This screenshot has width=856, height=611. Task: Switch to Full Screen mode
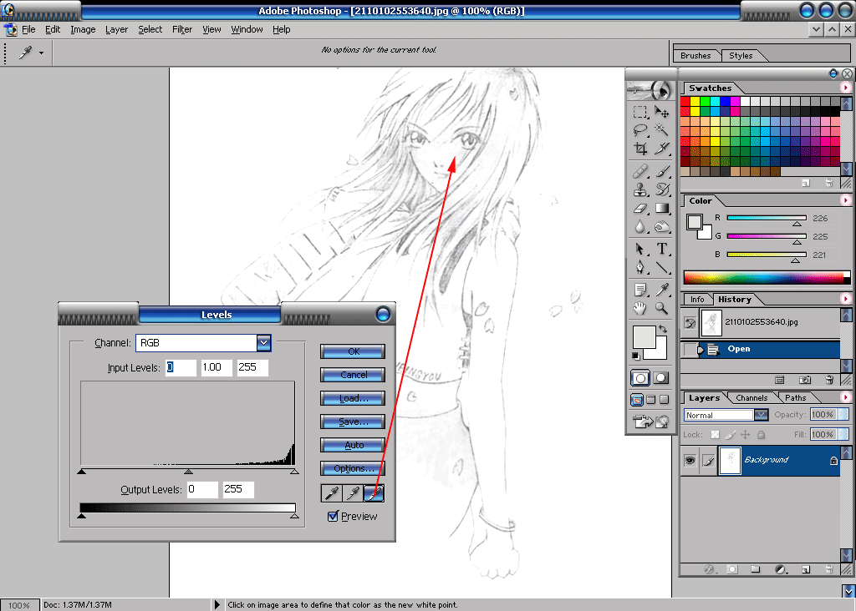click(x=665, y=400)
